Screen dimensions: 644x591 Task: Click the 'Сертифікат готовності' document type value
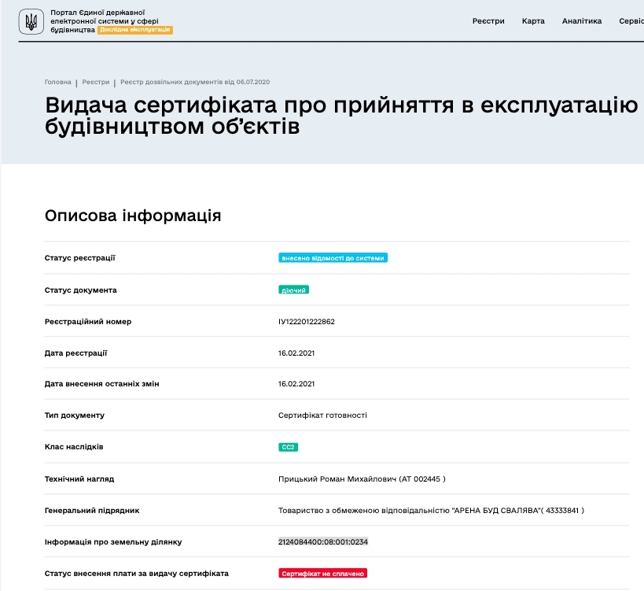click(x=322, y=415)
